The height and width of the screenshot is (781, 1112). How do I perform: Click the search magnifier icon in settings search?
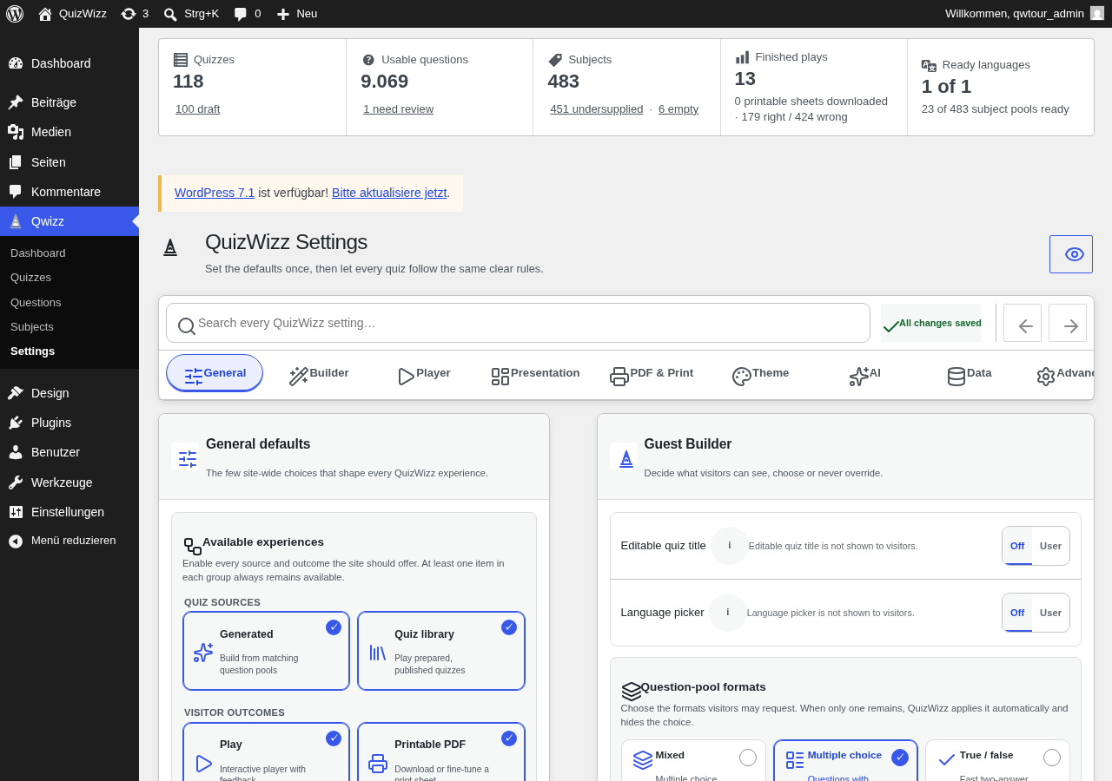[186, 325]
